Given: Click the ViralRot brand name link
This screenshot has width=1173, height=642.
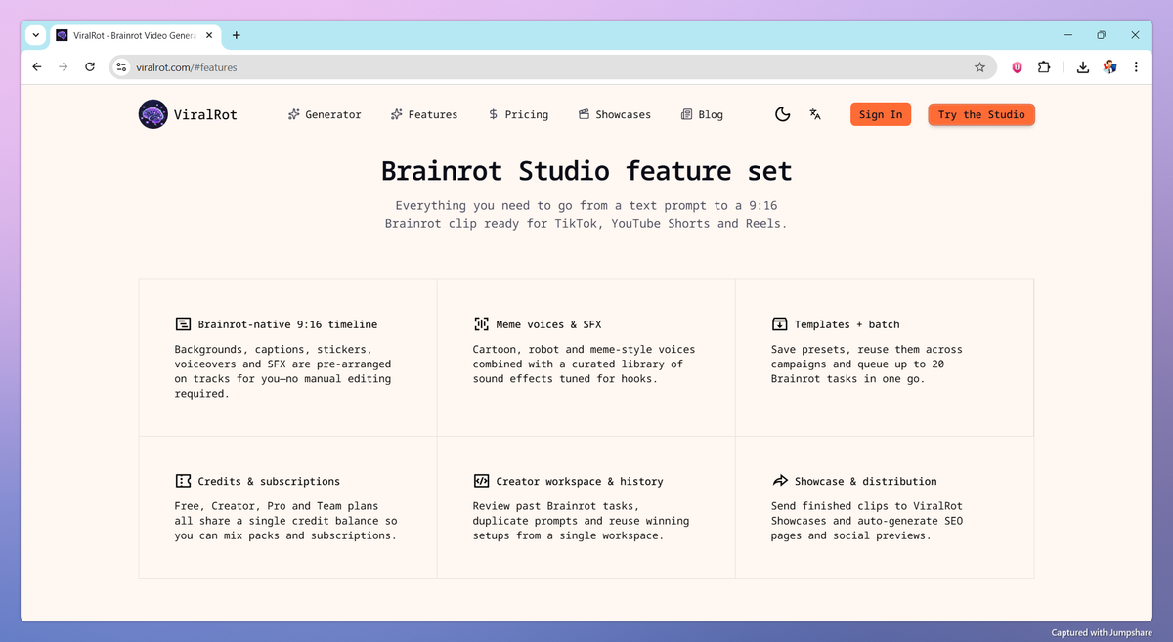Looking at the screenshot, I should (206, 114).
